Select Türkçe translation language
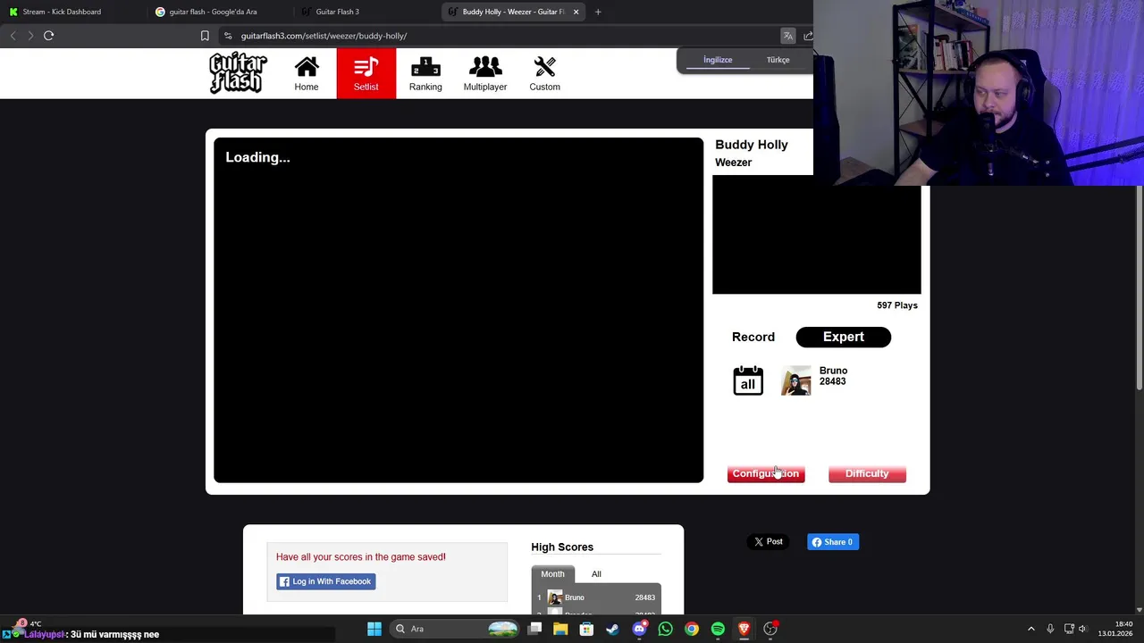 (x=778, y=60)
